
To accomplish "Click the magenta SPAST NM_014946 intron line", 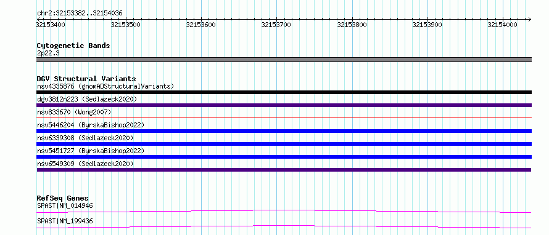I will (x=284, y=211).
